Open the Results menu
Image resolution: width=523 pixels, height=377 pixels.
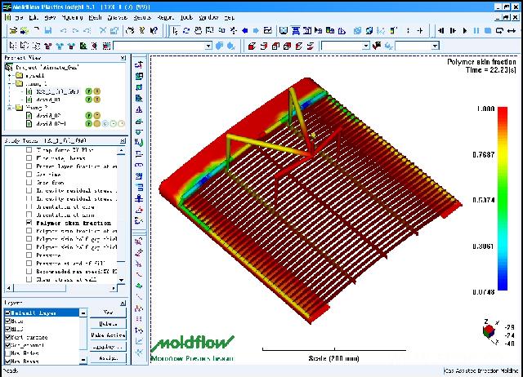coord(142,17)
